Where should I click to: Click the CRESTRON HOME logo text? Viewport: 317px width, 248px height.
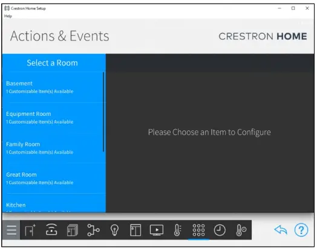[263, 36]
